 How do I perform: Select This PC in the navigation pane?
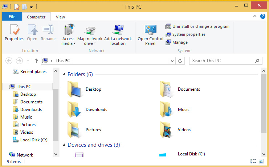[x=28, y=87]
